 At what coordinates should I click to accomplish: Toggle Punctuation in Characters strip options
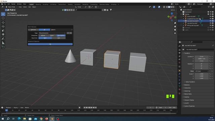[x=61, y=36]
